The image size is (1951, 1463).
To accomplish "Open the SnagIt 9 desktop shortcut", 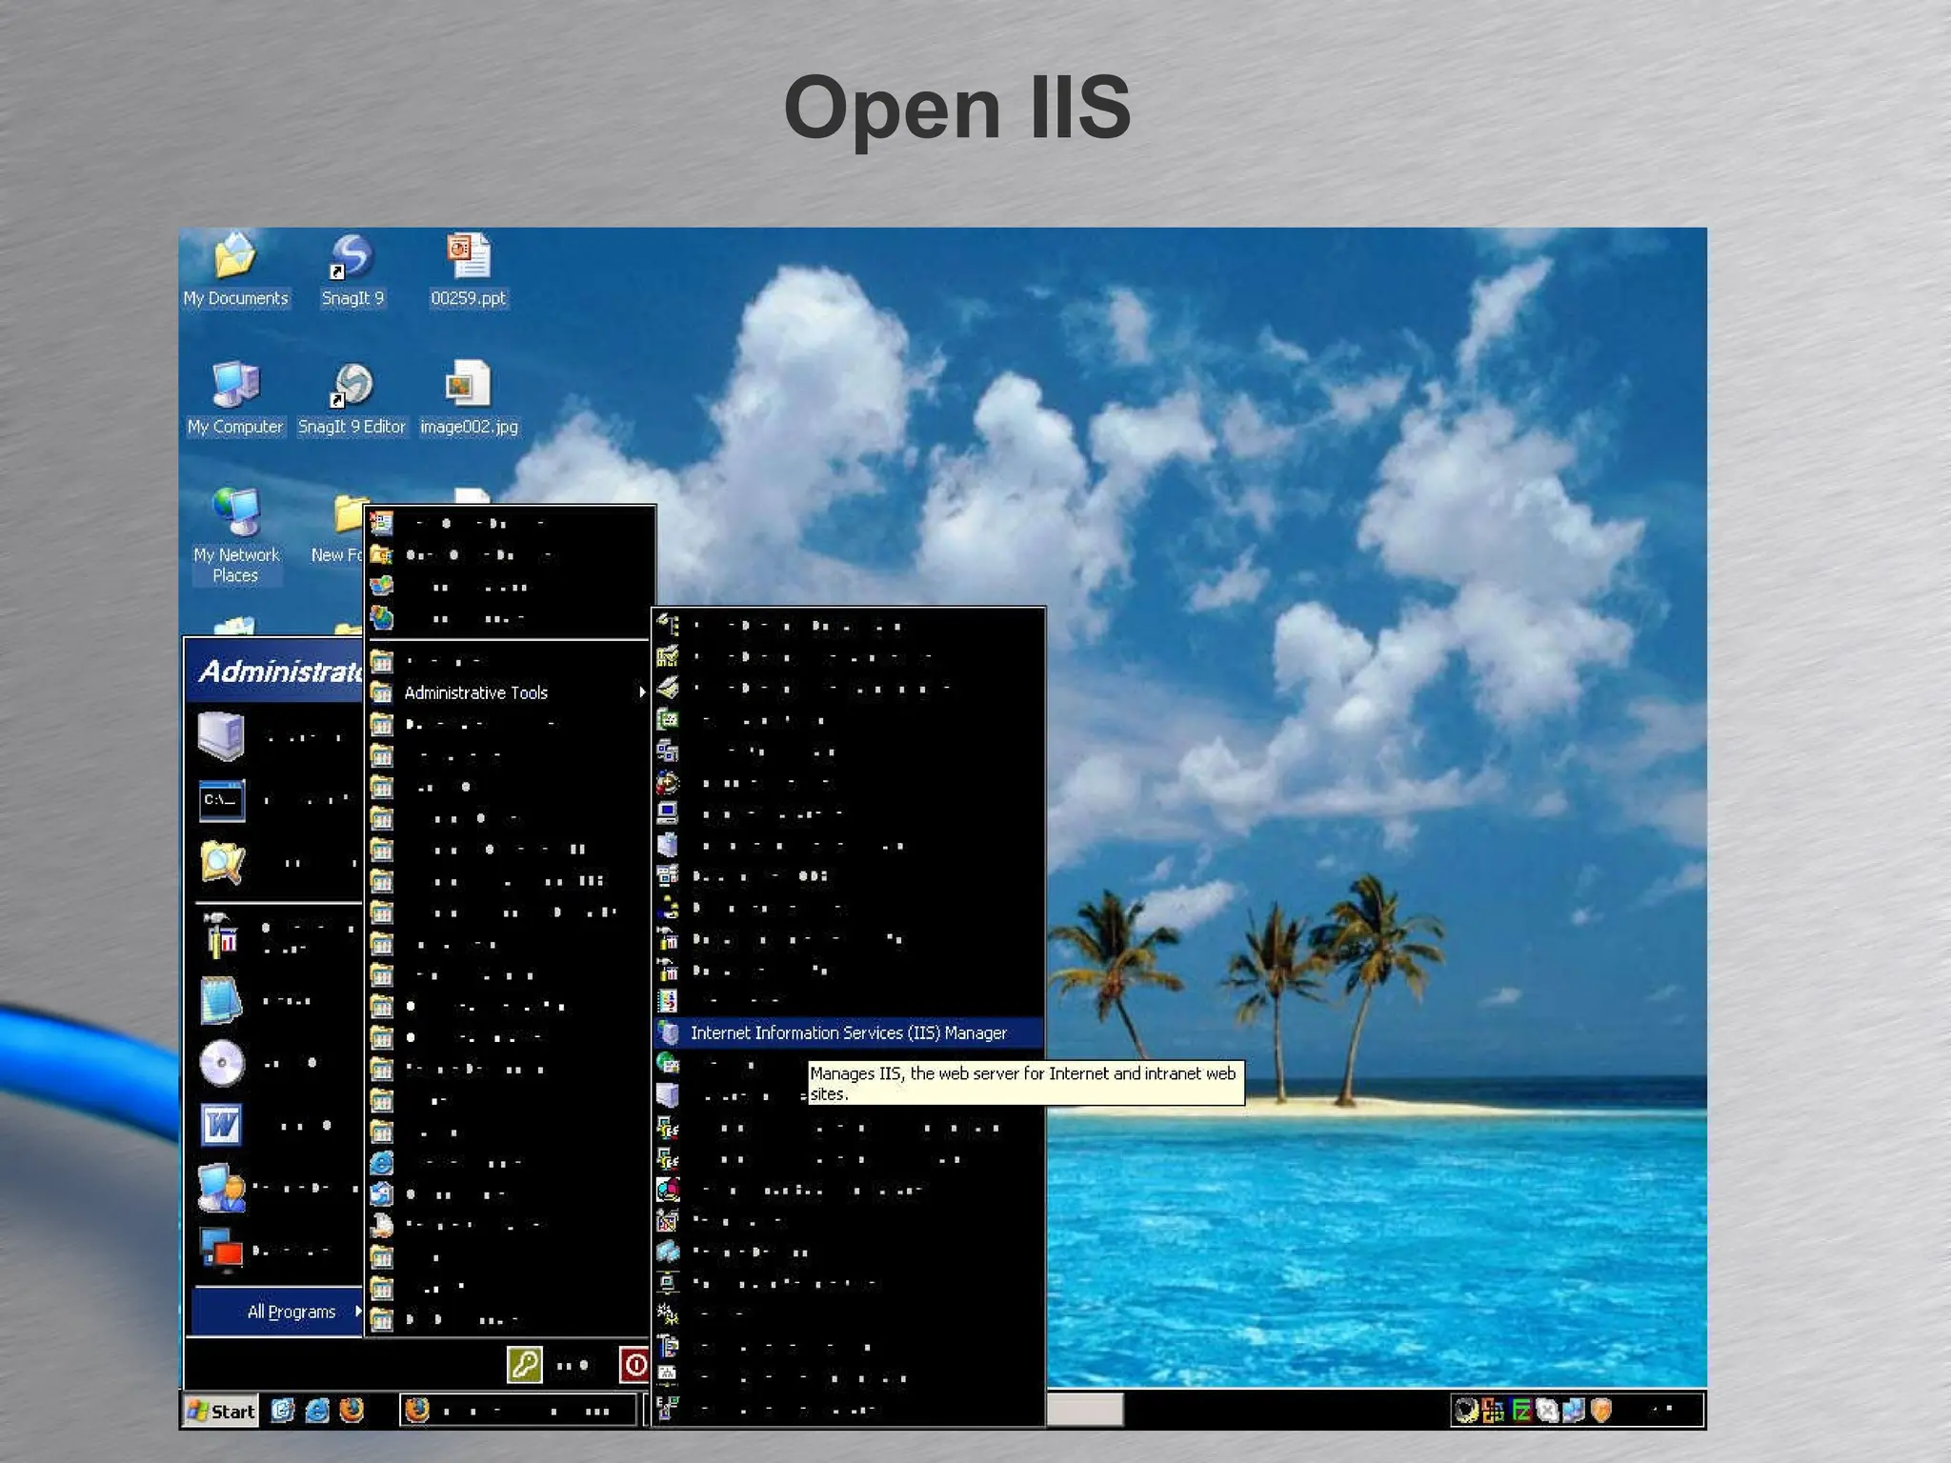I will (x=352, y=271).
